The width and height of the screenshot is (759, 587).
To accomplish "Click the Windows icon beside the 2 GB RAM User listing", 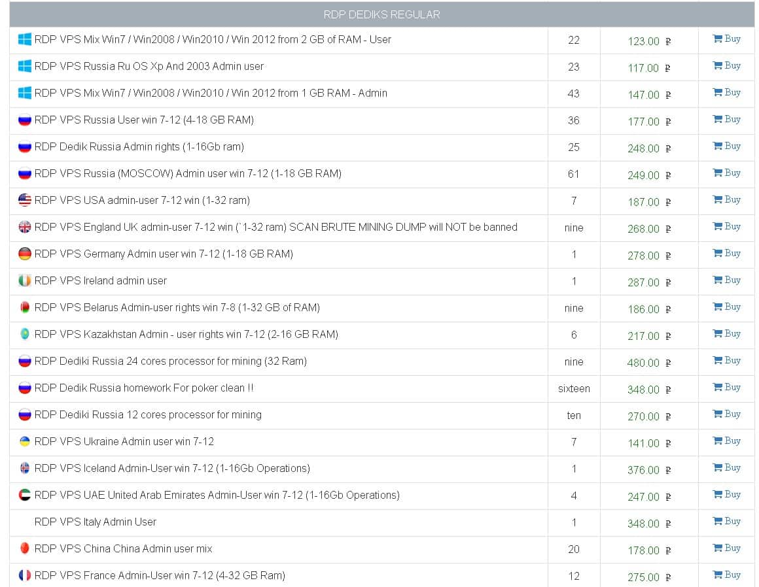I will [x=25, y=40].
